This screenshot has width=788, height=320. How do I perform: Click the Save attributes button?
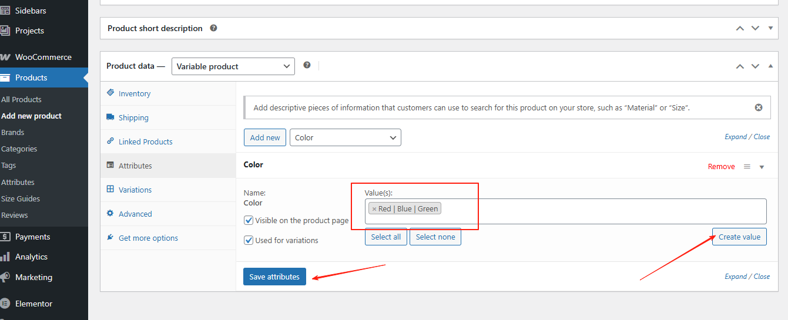274,277
